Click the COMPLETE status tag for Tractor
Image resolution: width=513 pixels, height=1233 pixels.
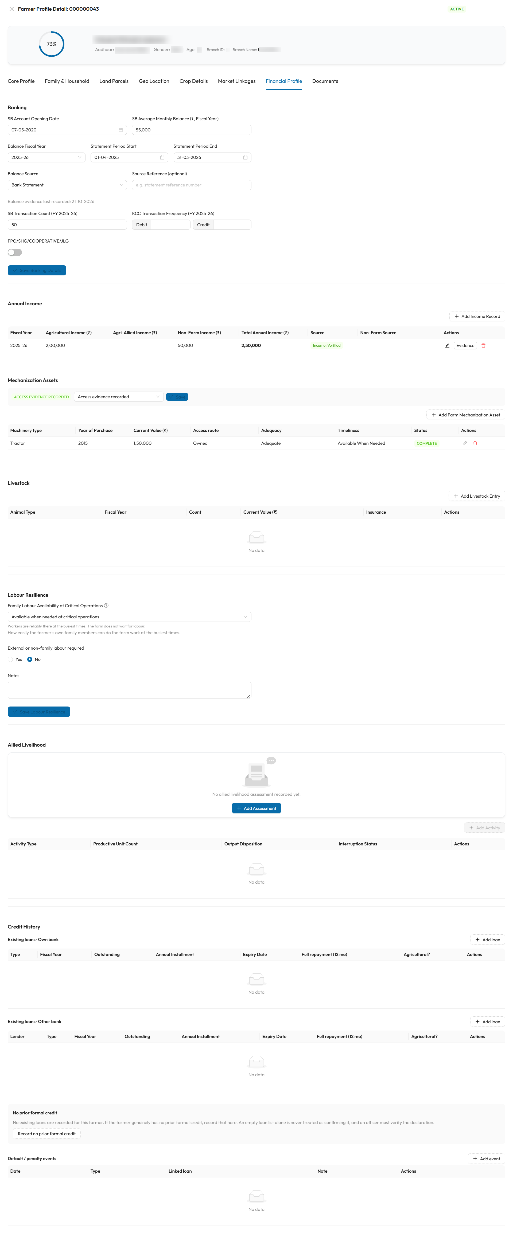point(426,444)
